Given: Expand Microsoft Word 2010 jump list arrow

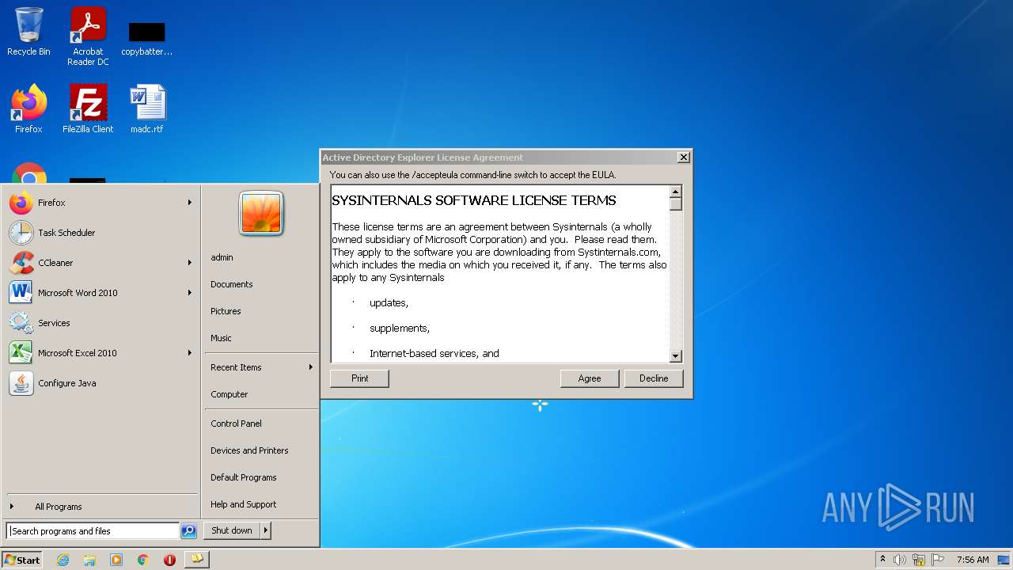Looking at the screenshot, I should [190, 293].
